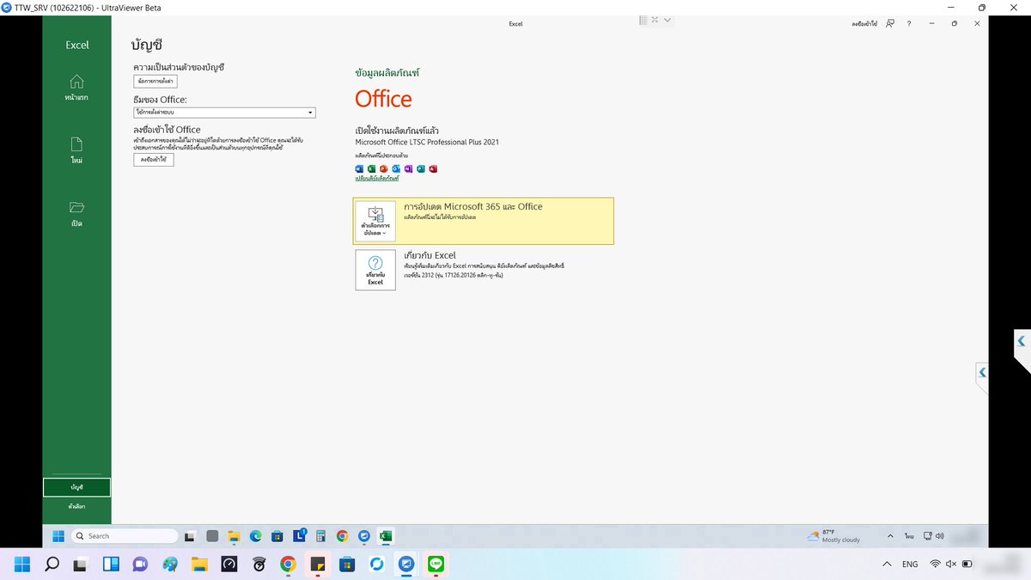Expand the UltraViewer toolbar chevron at top

(x=668, y=20)
